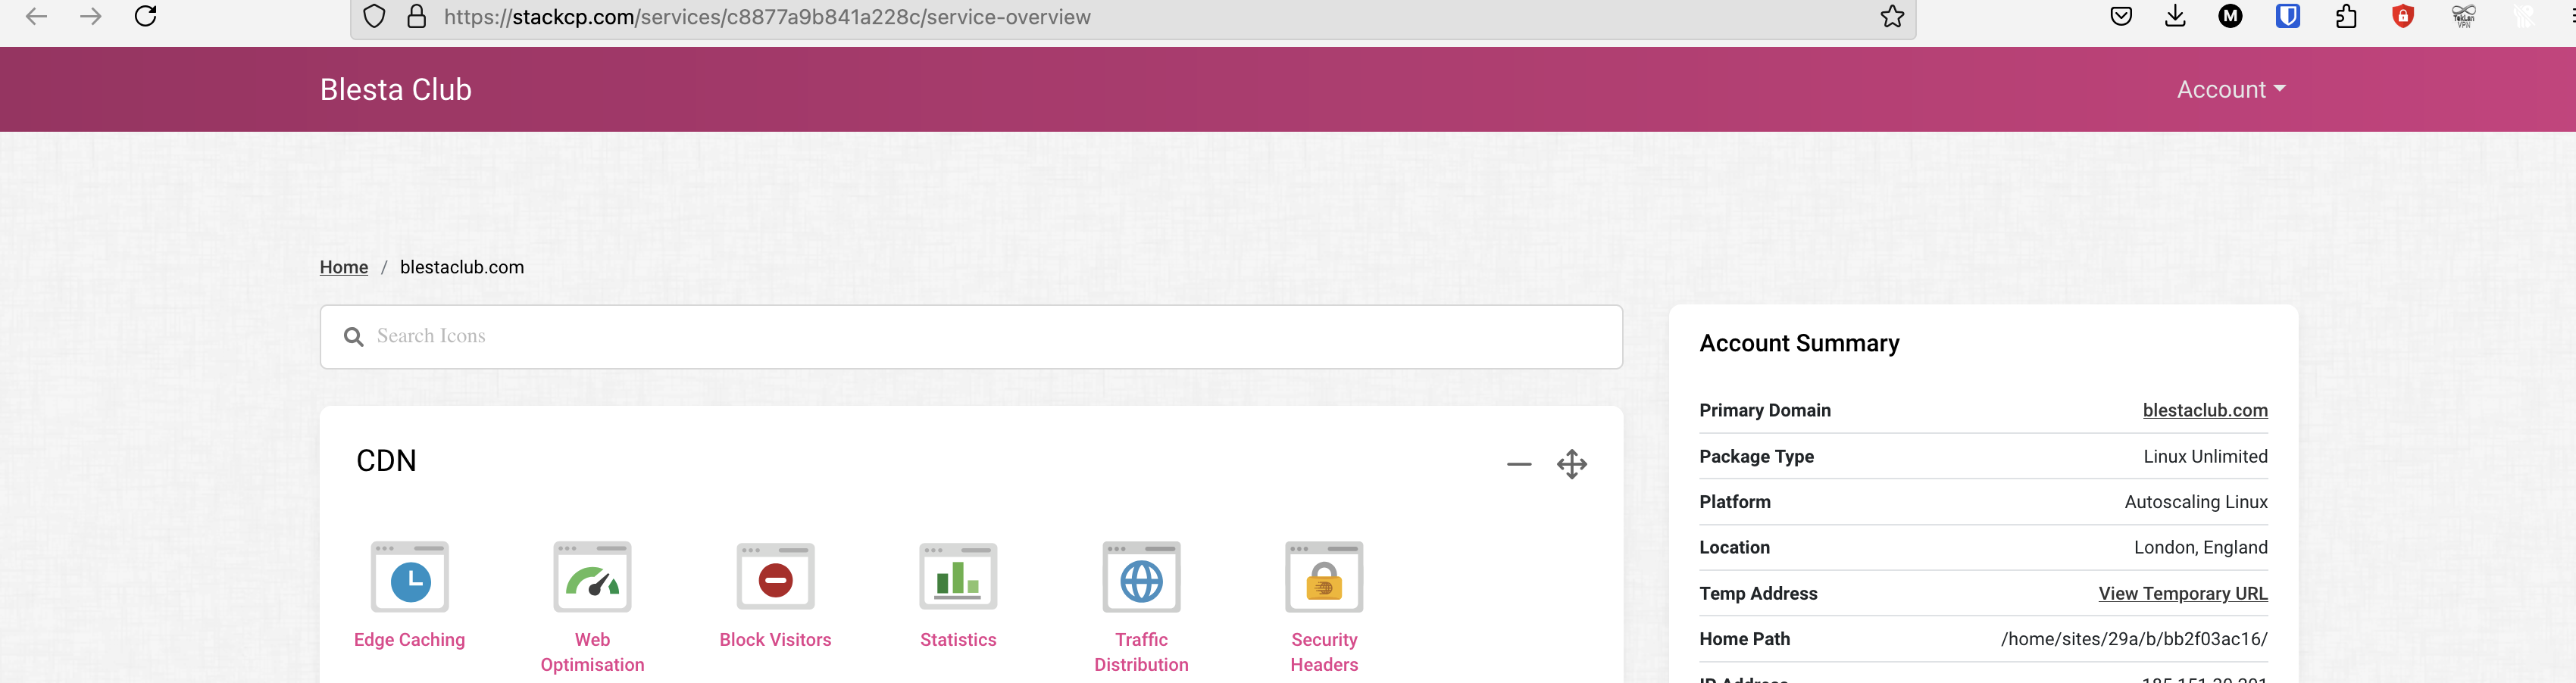Image resolution: width=2576 pixels, height=683 pixels.
Task: Open the blestaclub.com primary domain link
Action: pos(2205,410)
